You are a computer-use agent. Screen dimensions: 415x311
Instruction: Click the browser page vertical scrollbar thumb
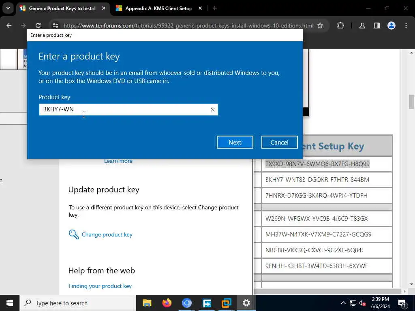(x=411, y=102)
